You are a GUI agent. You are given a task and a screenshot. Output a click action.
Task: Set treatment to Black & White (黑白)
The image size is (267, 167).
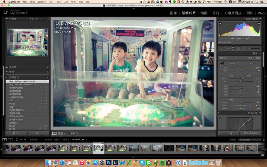(258, 58)
